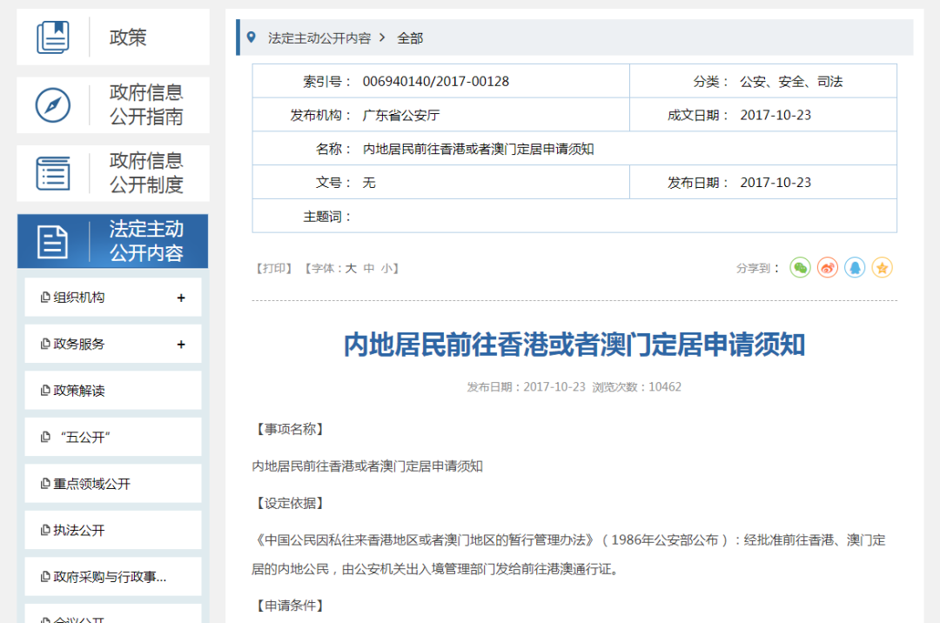The width and height of the screenshot is (940, 623).
Task: Select the 法定主动公开内容 document icon
Action: coord(54,241)
